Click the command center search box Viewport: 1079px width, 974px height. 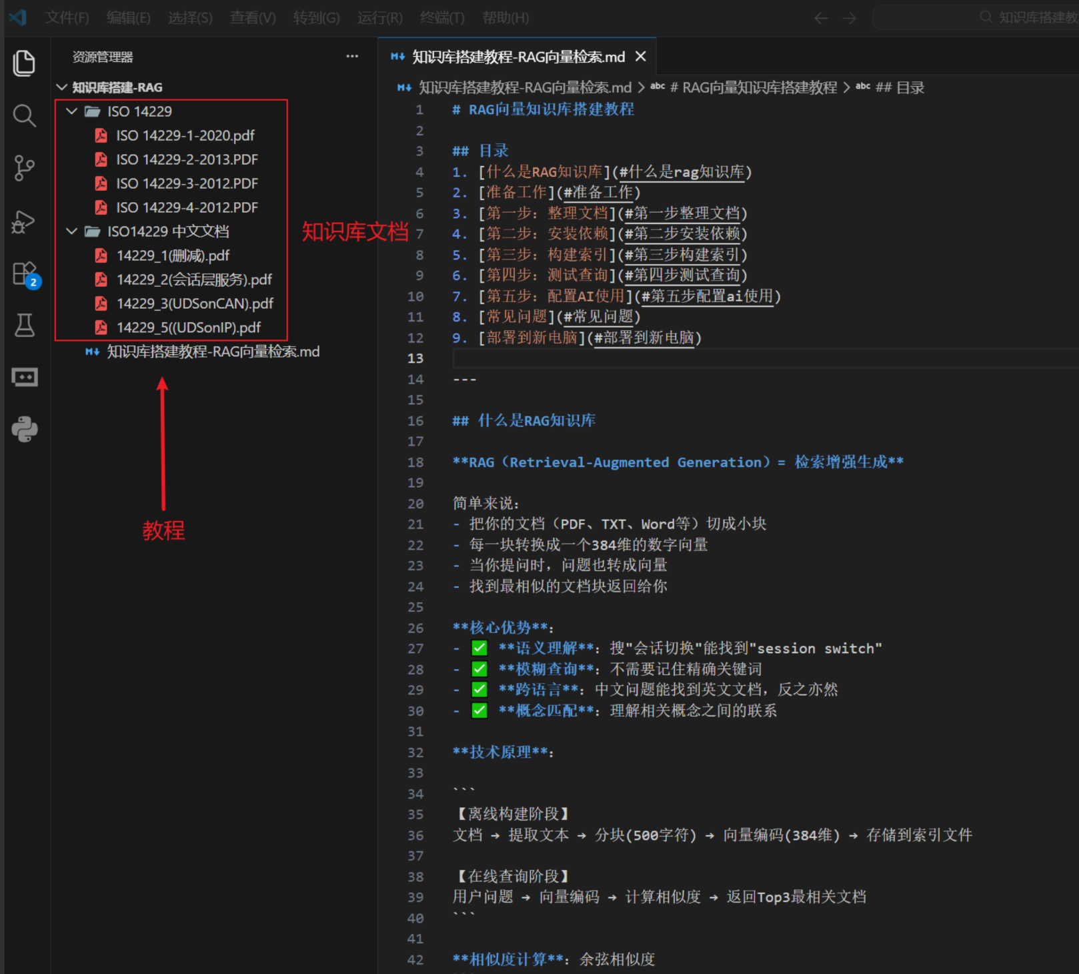(x=976, y=17)
